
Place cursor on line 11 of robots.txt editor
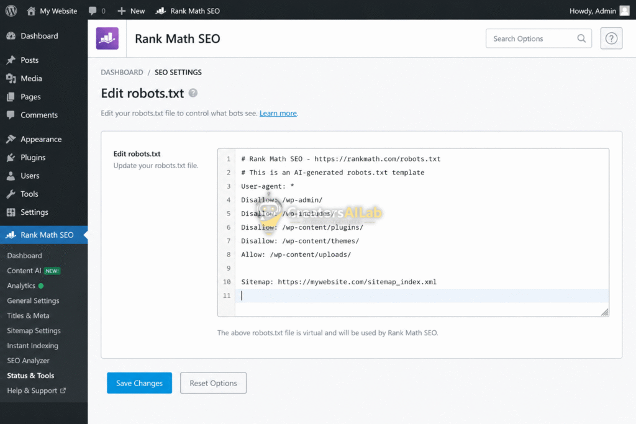[422, 295]
